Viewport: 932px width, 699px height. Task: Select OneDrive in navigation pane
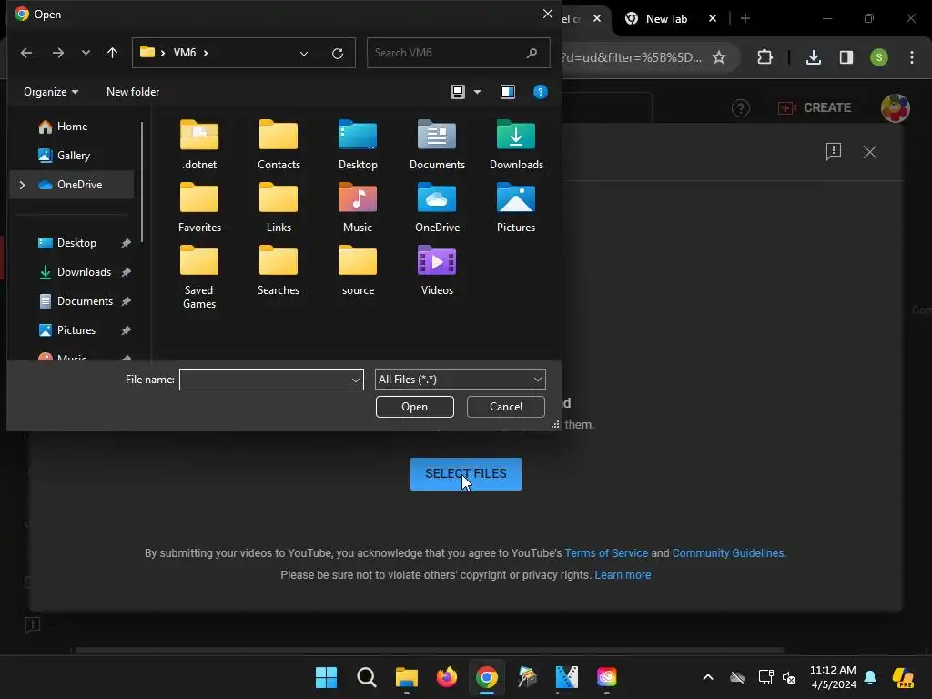click(x=72, y=185)
